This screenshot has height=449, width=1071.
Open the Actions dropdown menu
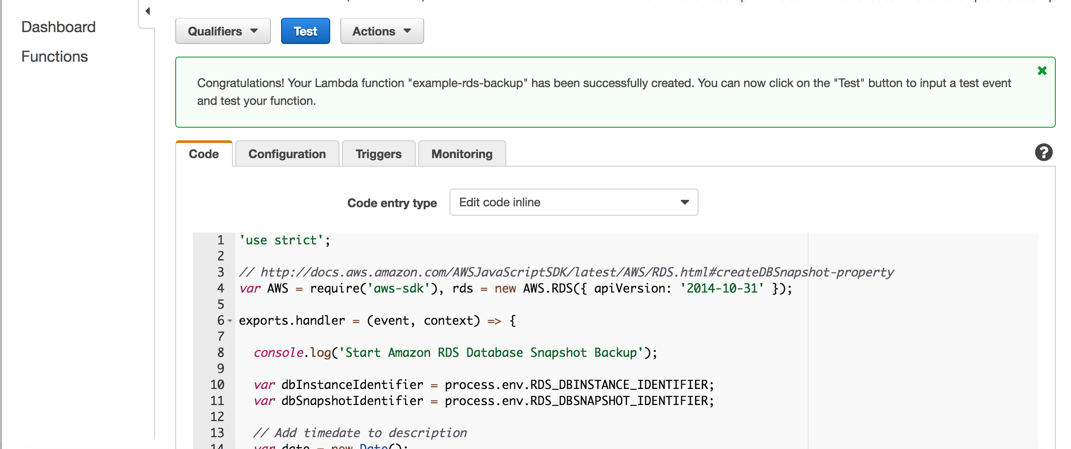(x=382, y=31)
